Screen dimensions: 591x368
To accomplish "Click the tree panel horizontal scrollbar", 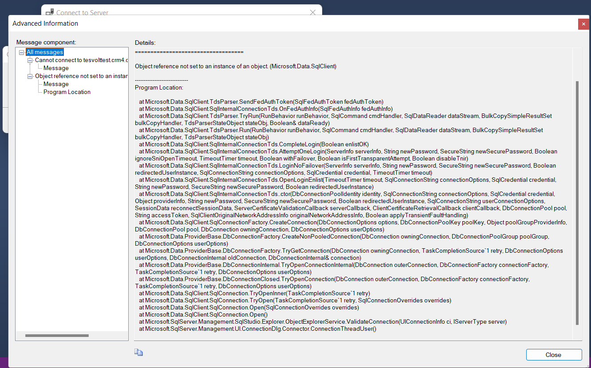I will (x=58, y=336).
